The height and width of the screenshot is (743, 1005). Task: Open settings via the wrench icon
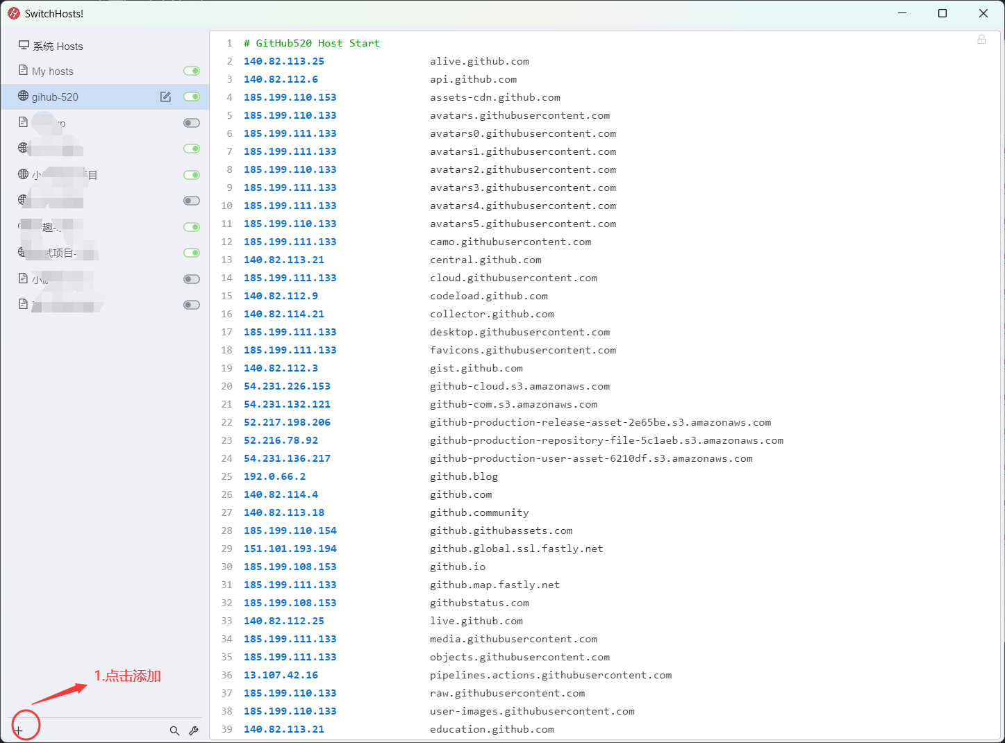click(194, 731)
